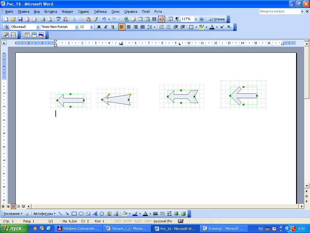This screenshot has height=233, width=310.
Task: Expand the font size 12 dropdown
Action: (x=91, y=27)
